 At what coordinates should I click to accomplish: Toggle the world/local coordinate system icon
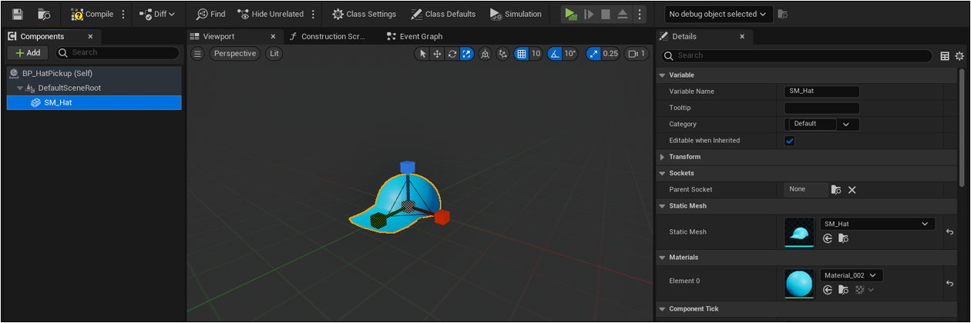point(485,54)
